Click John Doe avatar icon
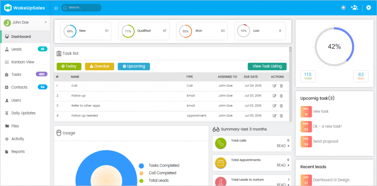 click(7, 22)
